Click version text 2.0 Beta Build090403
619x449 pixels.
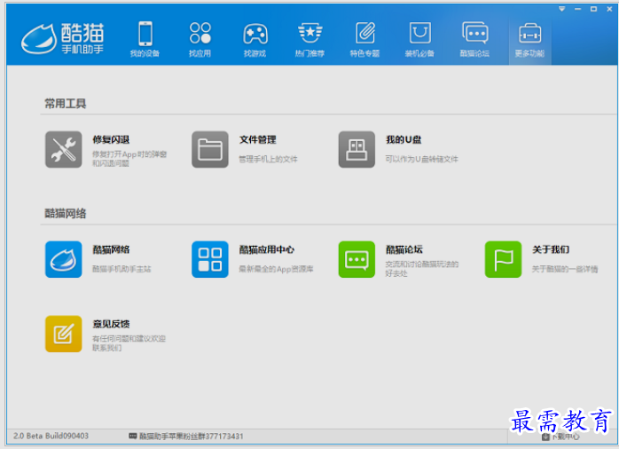coord(51,436)
